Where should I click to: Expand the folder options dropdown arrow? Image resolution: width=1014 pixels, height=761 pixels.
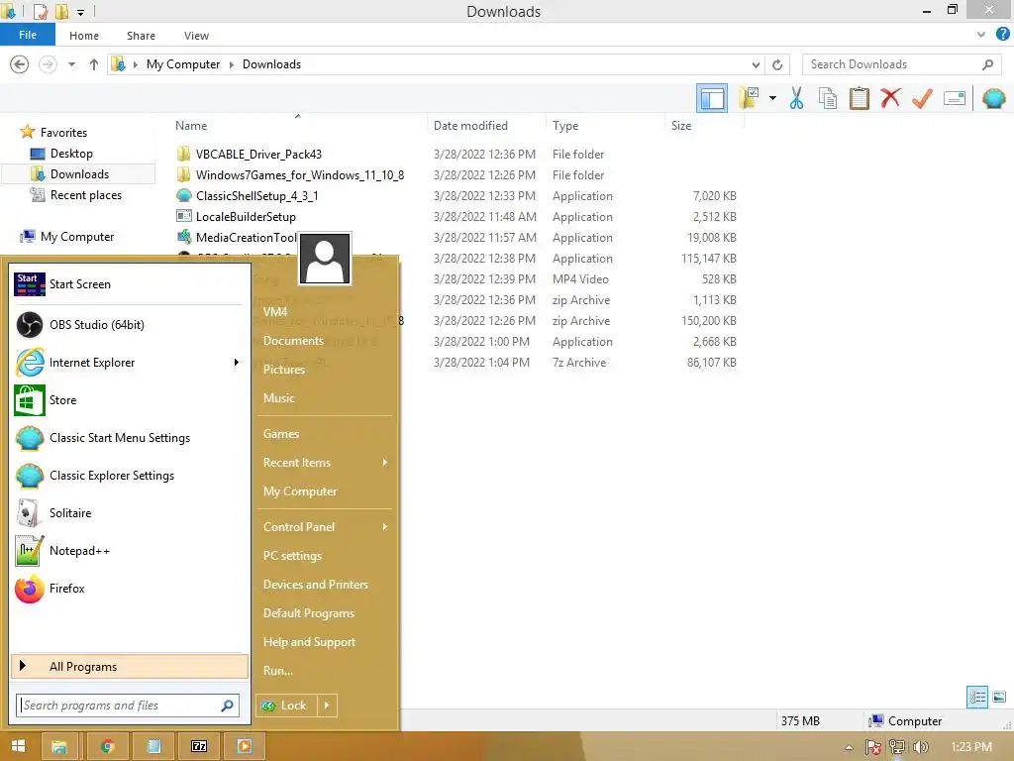point(772,98)
